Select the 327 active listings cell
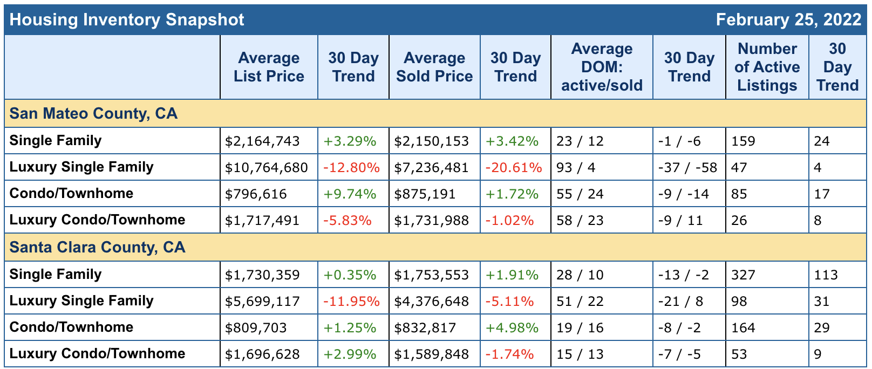 point(743,275)
